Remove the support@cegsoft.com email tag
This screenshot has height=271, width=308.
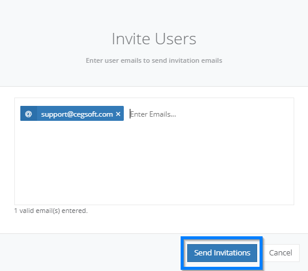point(118,114)
